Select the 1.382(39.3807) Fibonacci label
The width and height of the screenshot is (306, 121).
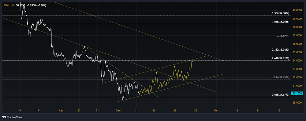281,13
